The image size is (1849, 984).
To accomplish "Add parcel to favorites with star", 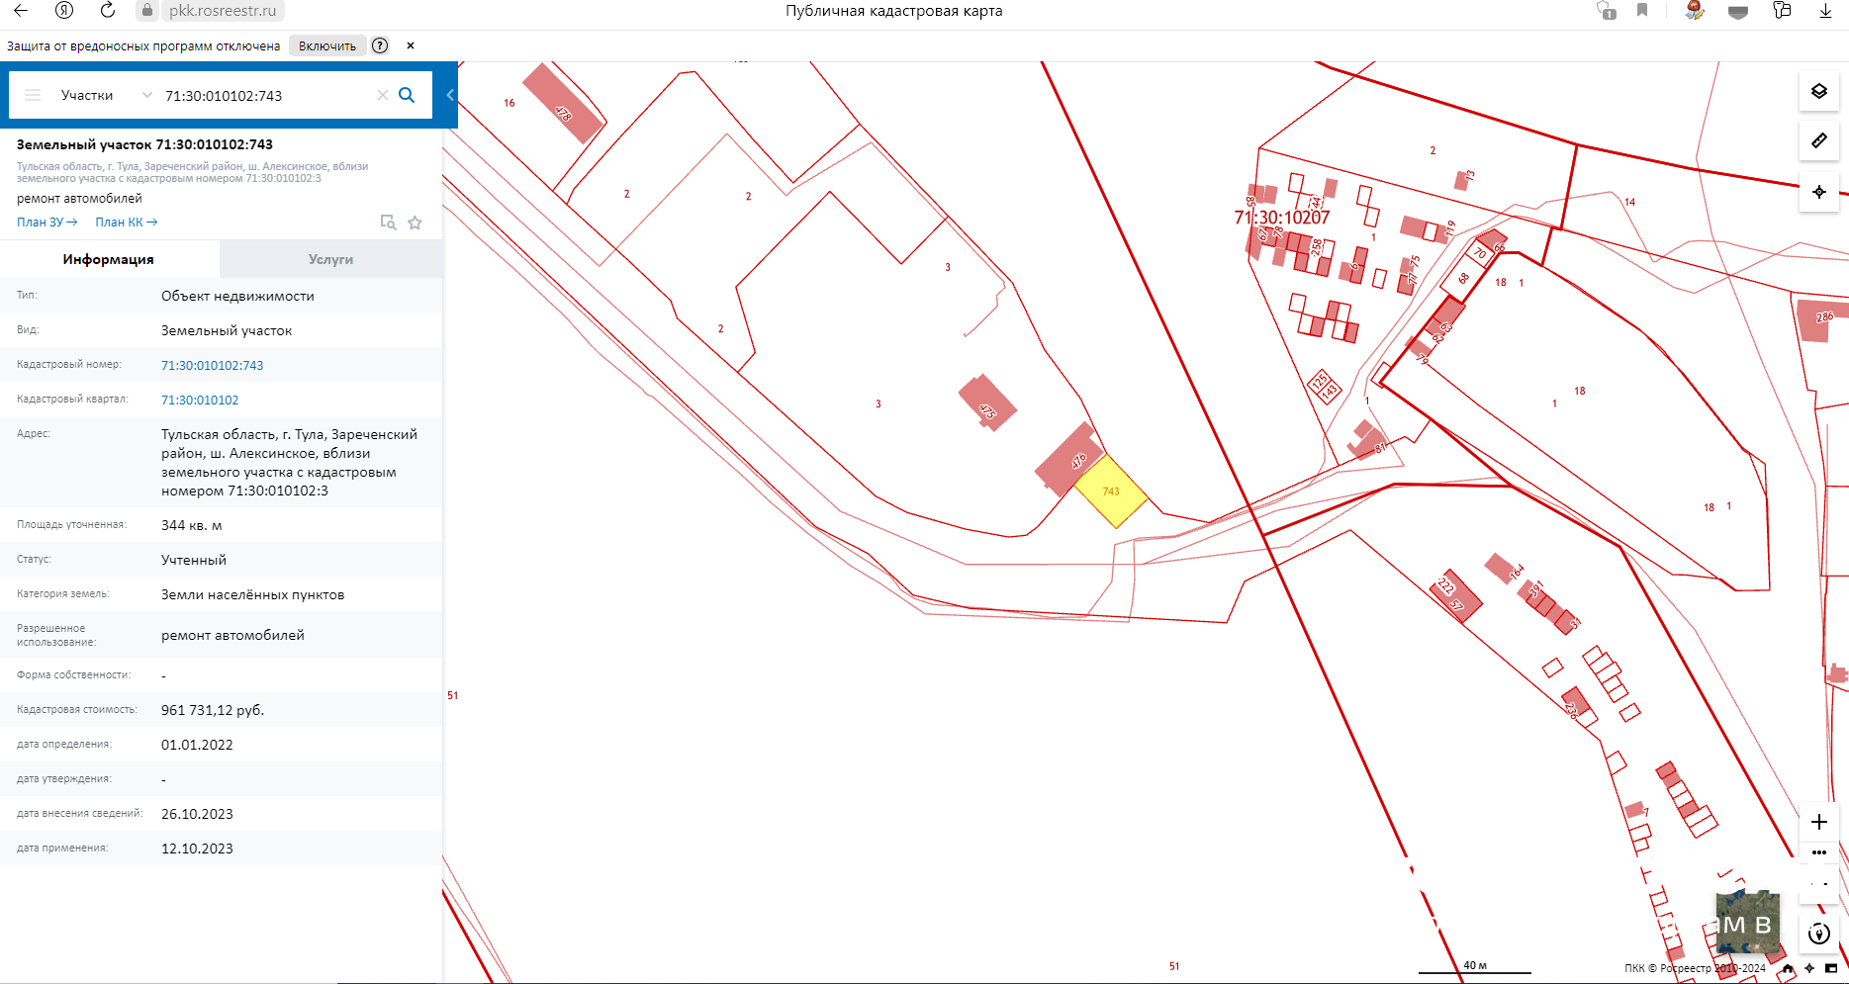I will tap(416, 223).
